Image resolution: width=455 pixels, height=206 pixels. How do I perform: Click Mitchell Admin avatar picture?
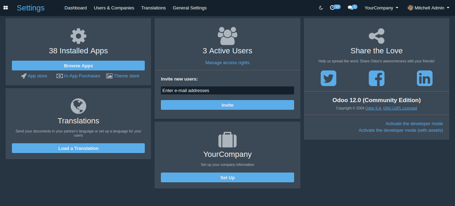pos(410,8)
